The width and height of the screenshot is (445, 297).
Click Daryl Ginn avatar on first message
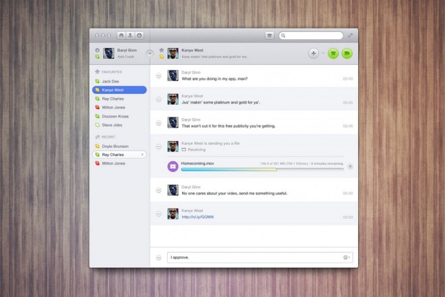point(173,76)
